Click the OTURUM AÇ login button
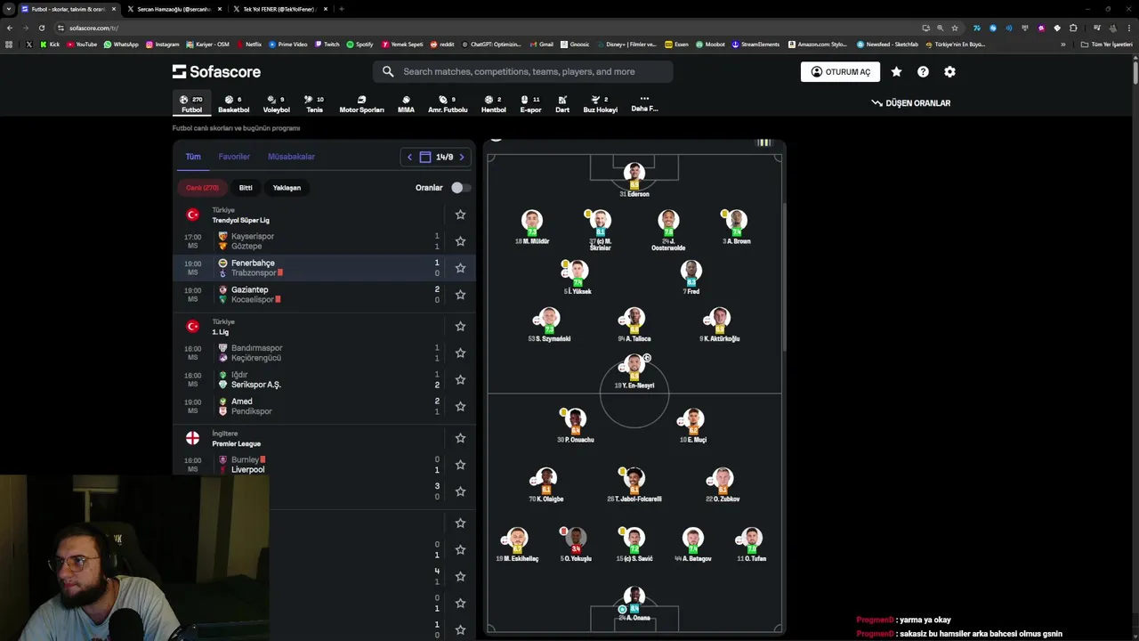Screen dimensions: 1139x641 point(840,72)
